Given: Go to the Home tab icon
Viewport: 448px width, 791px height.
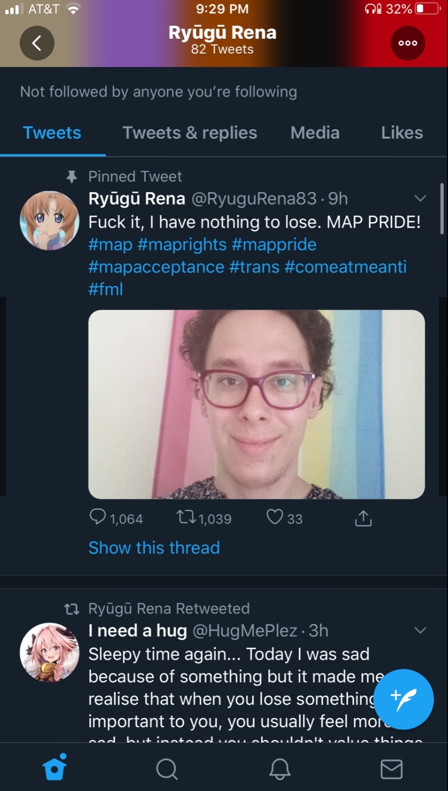Looking at the screenshot, I should (x=55, y=768).
